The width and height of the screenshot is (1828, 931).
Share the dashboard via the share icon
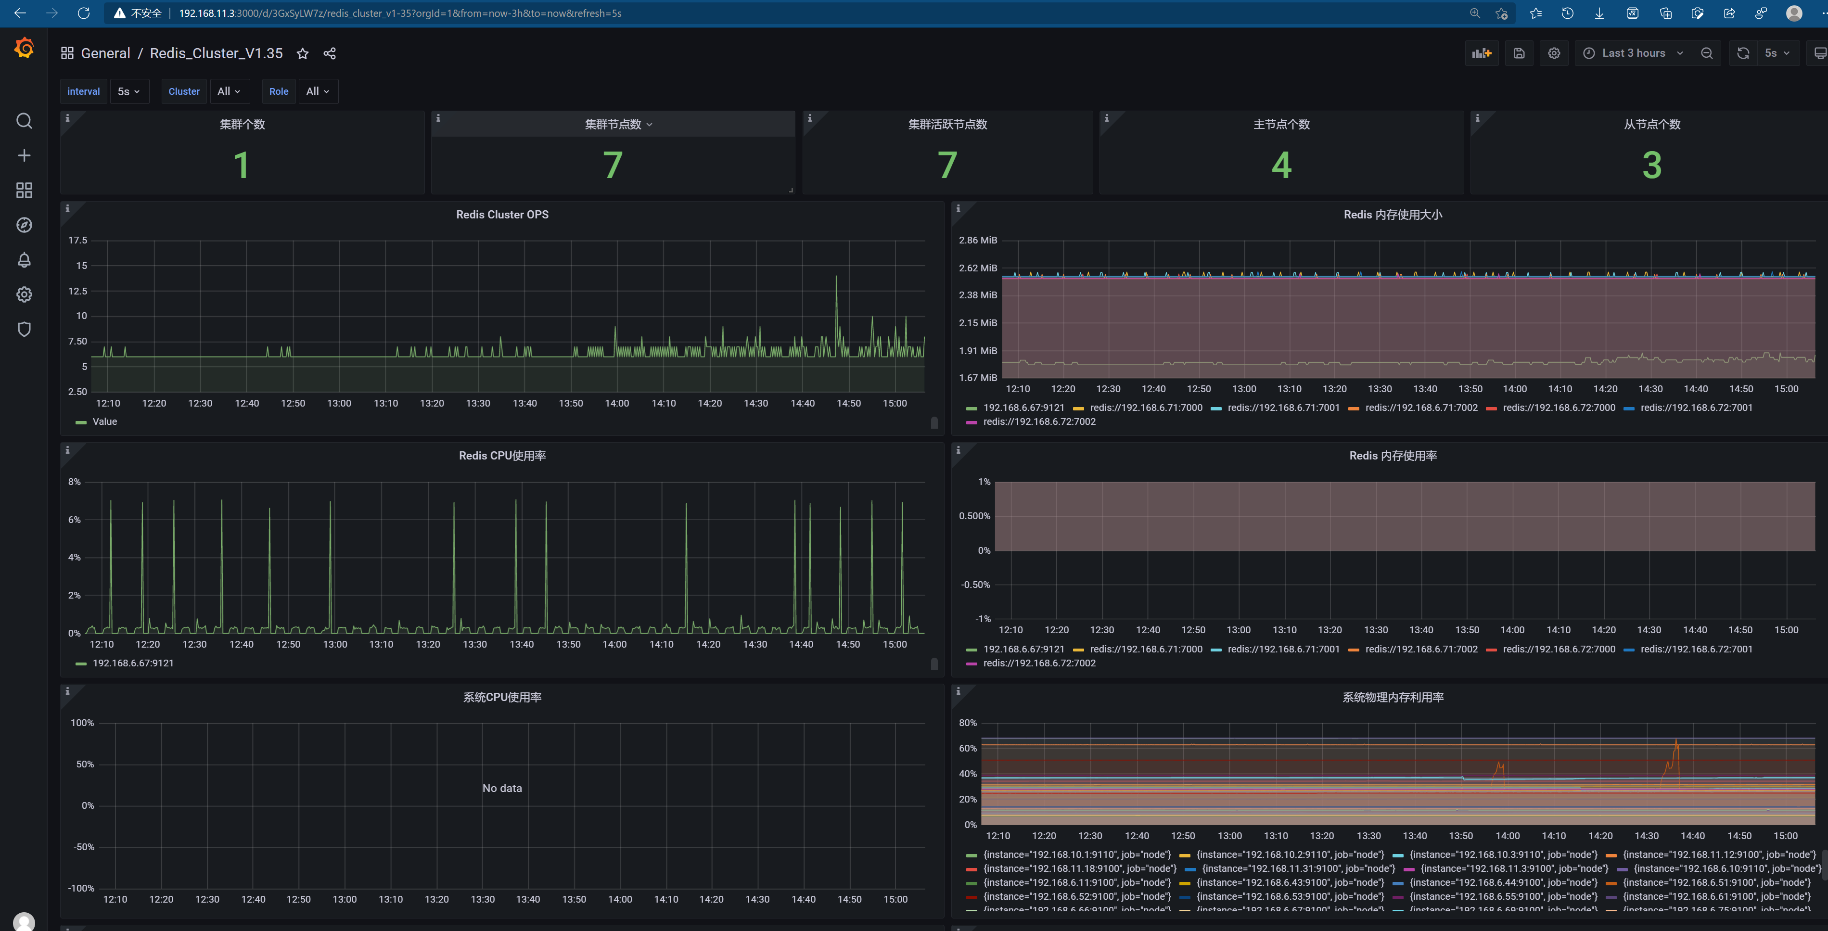point(329,53)
